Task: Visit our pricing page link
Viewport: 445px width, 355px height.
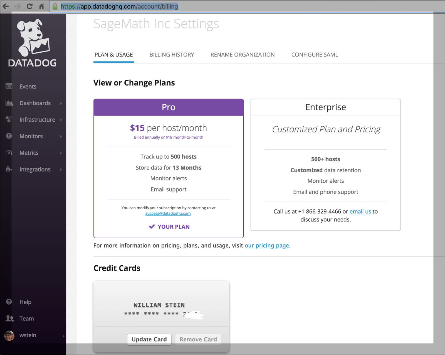Action: 267,245
